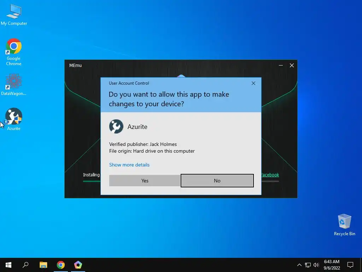Viewport: 362px width, 272px height.
Task: Select the Recycle Bin icon
Action: pyautogui.click(x=344, y=225)
